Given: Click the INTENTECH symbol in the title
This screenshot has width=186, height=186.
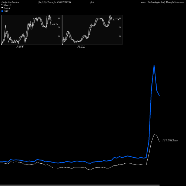Looking at the screenshot, I should pos(64,2).
